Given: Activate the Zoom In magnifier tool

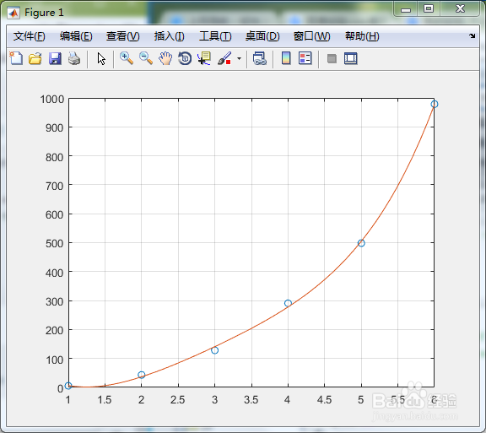Looking at the screenshot, I should (127, 58).
